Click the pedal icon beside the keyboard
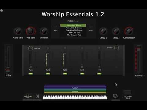 tap(37, 96)
